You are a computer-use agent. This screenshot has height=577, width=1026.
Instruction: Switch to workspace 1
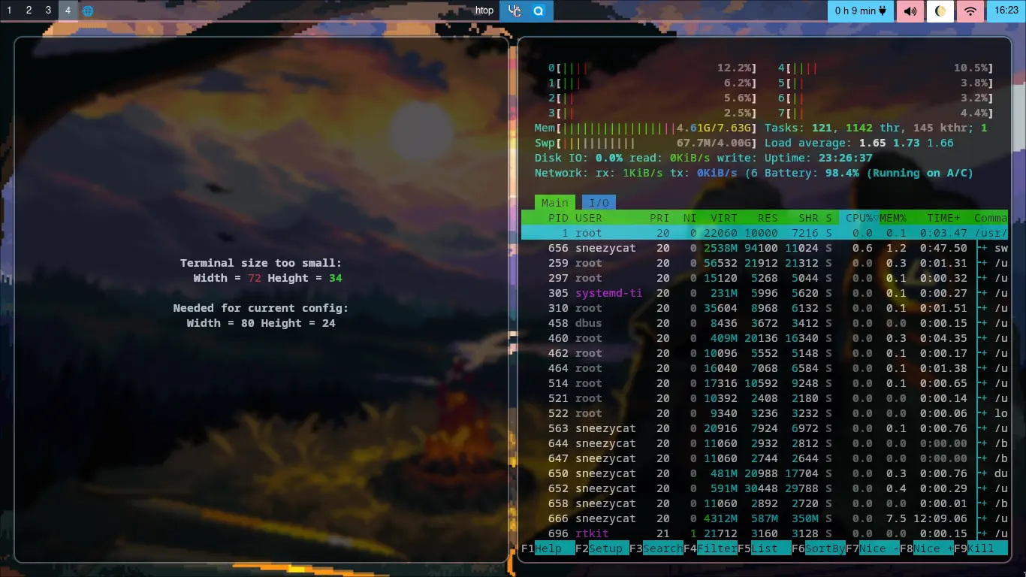click(x=9, y=11)
